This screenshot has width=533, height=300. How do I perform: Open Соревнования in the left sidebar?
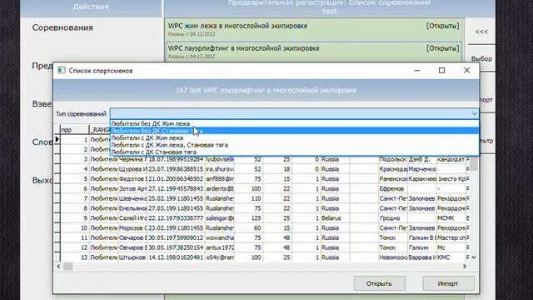(x=62, y=27)
